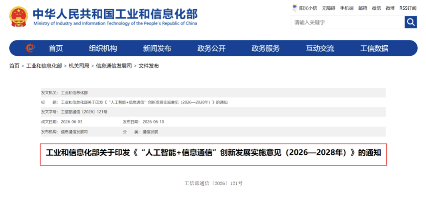The width and height of the screenshot is (426, 198).
Task: Open the 政务服务 menu item
Action: coord(266,48)
